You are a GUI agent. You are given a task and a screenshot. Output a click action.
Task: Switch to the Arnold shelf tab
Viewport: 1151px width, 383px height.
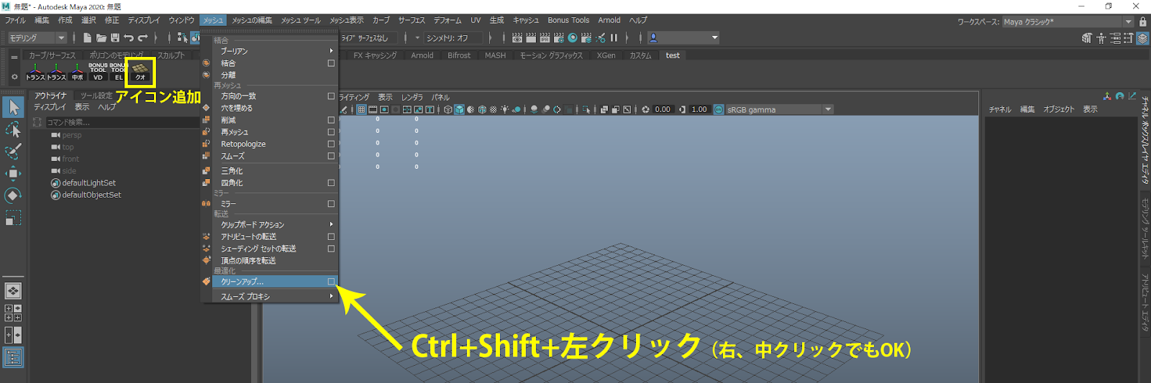[422, 55]
